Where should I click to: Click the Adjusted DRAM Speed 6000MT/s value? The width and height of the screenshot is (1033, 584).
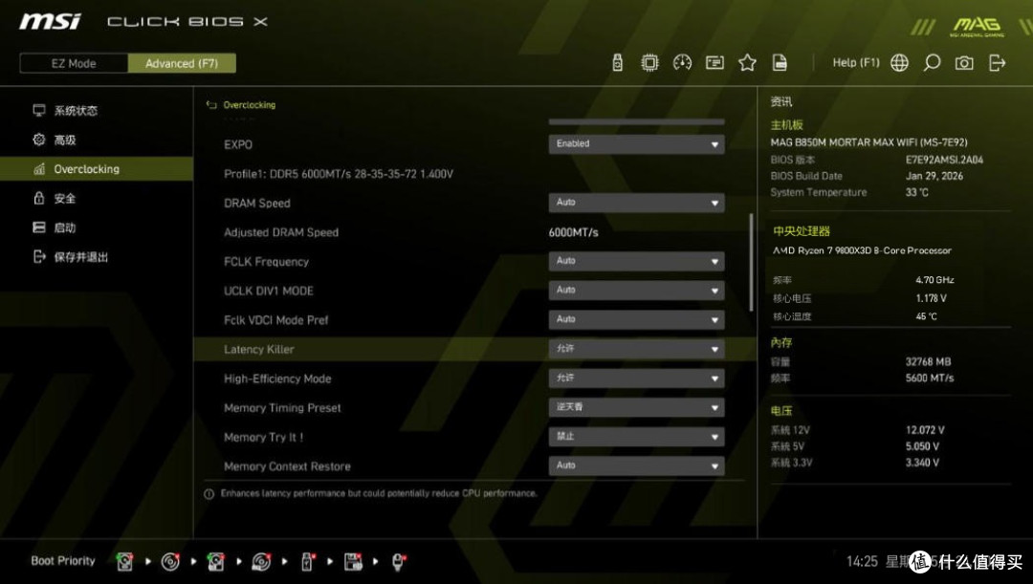coord(573,232)
